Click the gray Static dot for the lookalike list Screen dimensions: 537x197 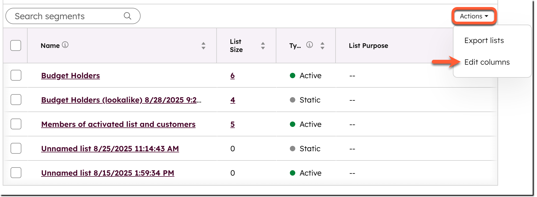[292, 100]
